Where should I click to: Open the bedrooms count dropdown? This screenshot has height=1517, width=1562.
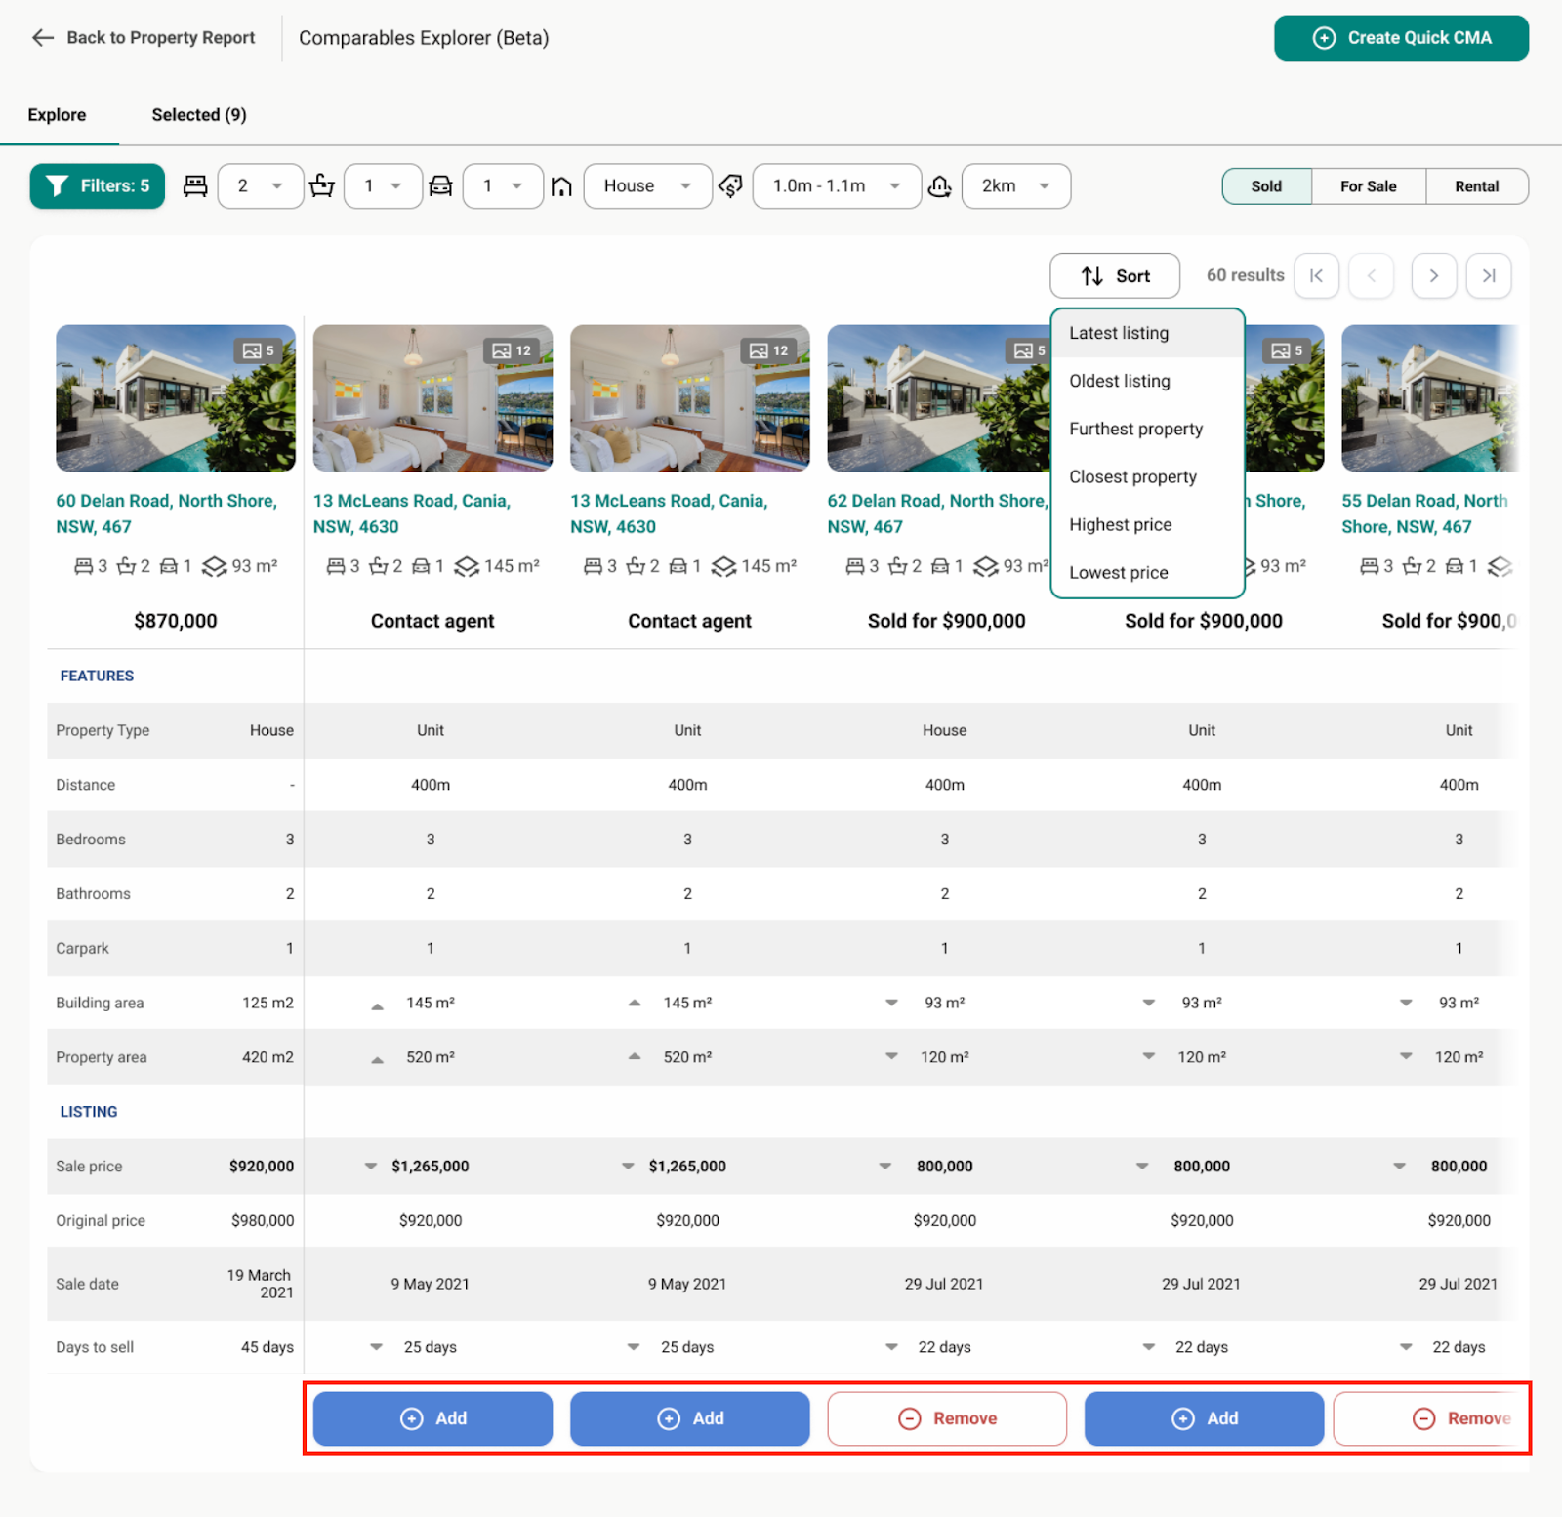(260, 186)
